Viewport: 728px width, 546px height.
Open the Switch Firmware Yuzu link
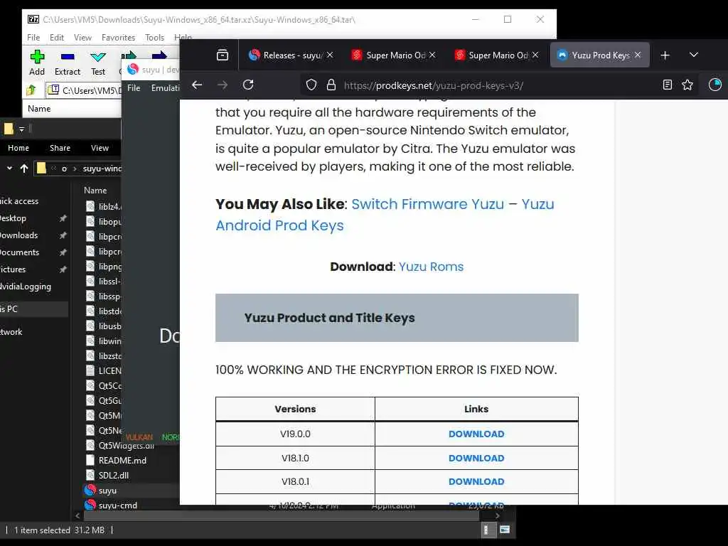click(427, 204)
